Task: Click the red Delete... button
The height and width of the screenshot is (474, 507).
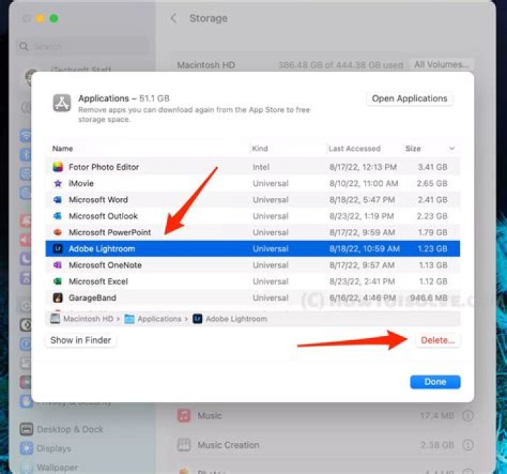Action: (438, 340)
